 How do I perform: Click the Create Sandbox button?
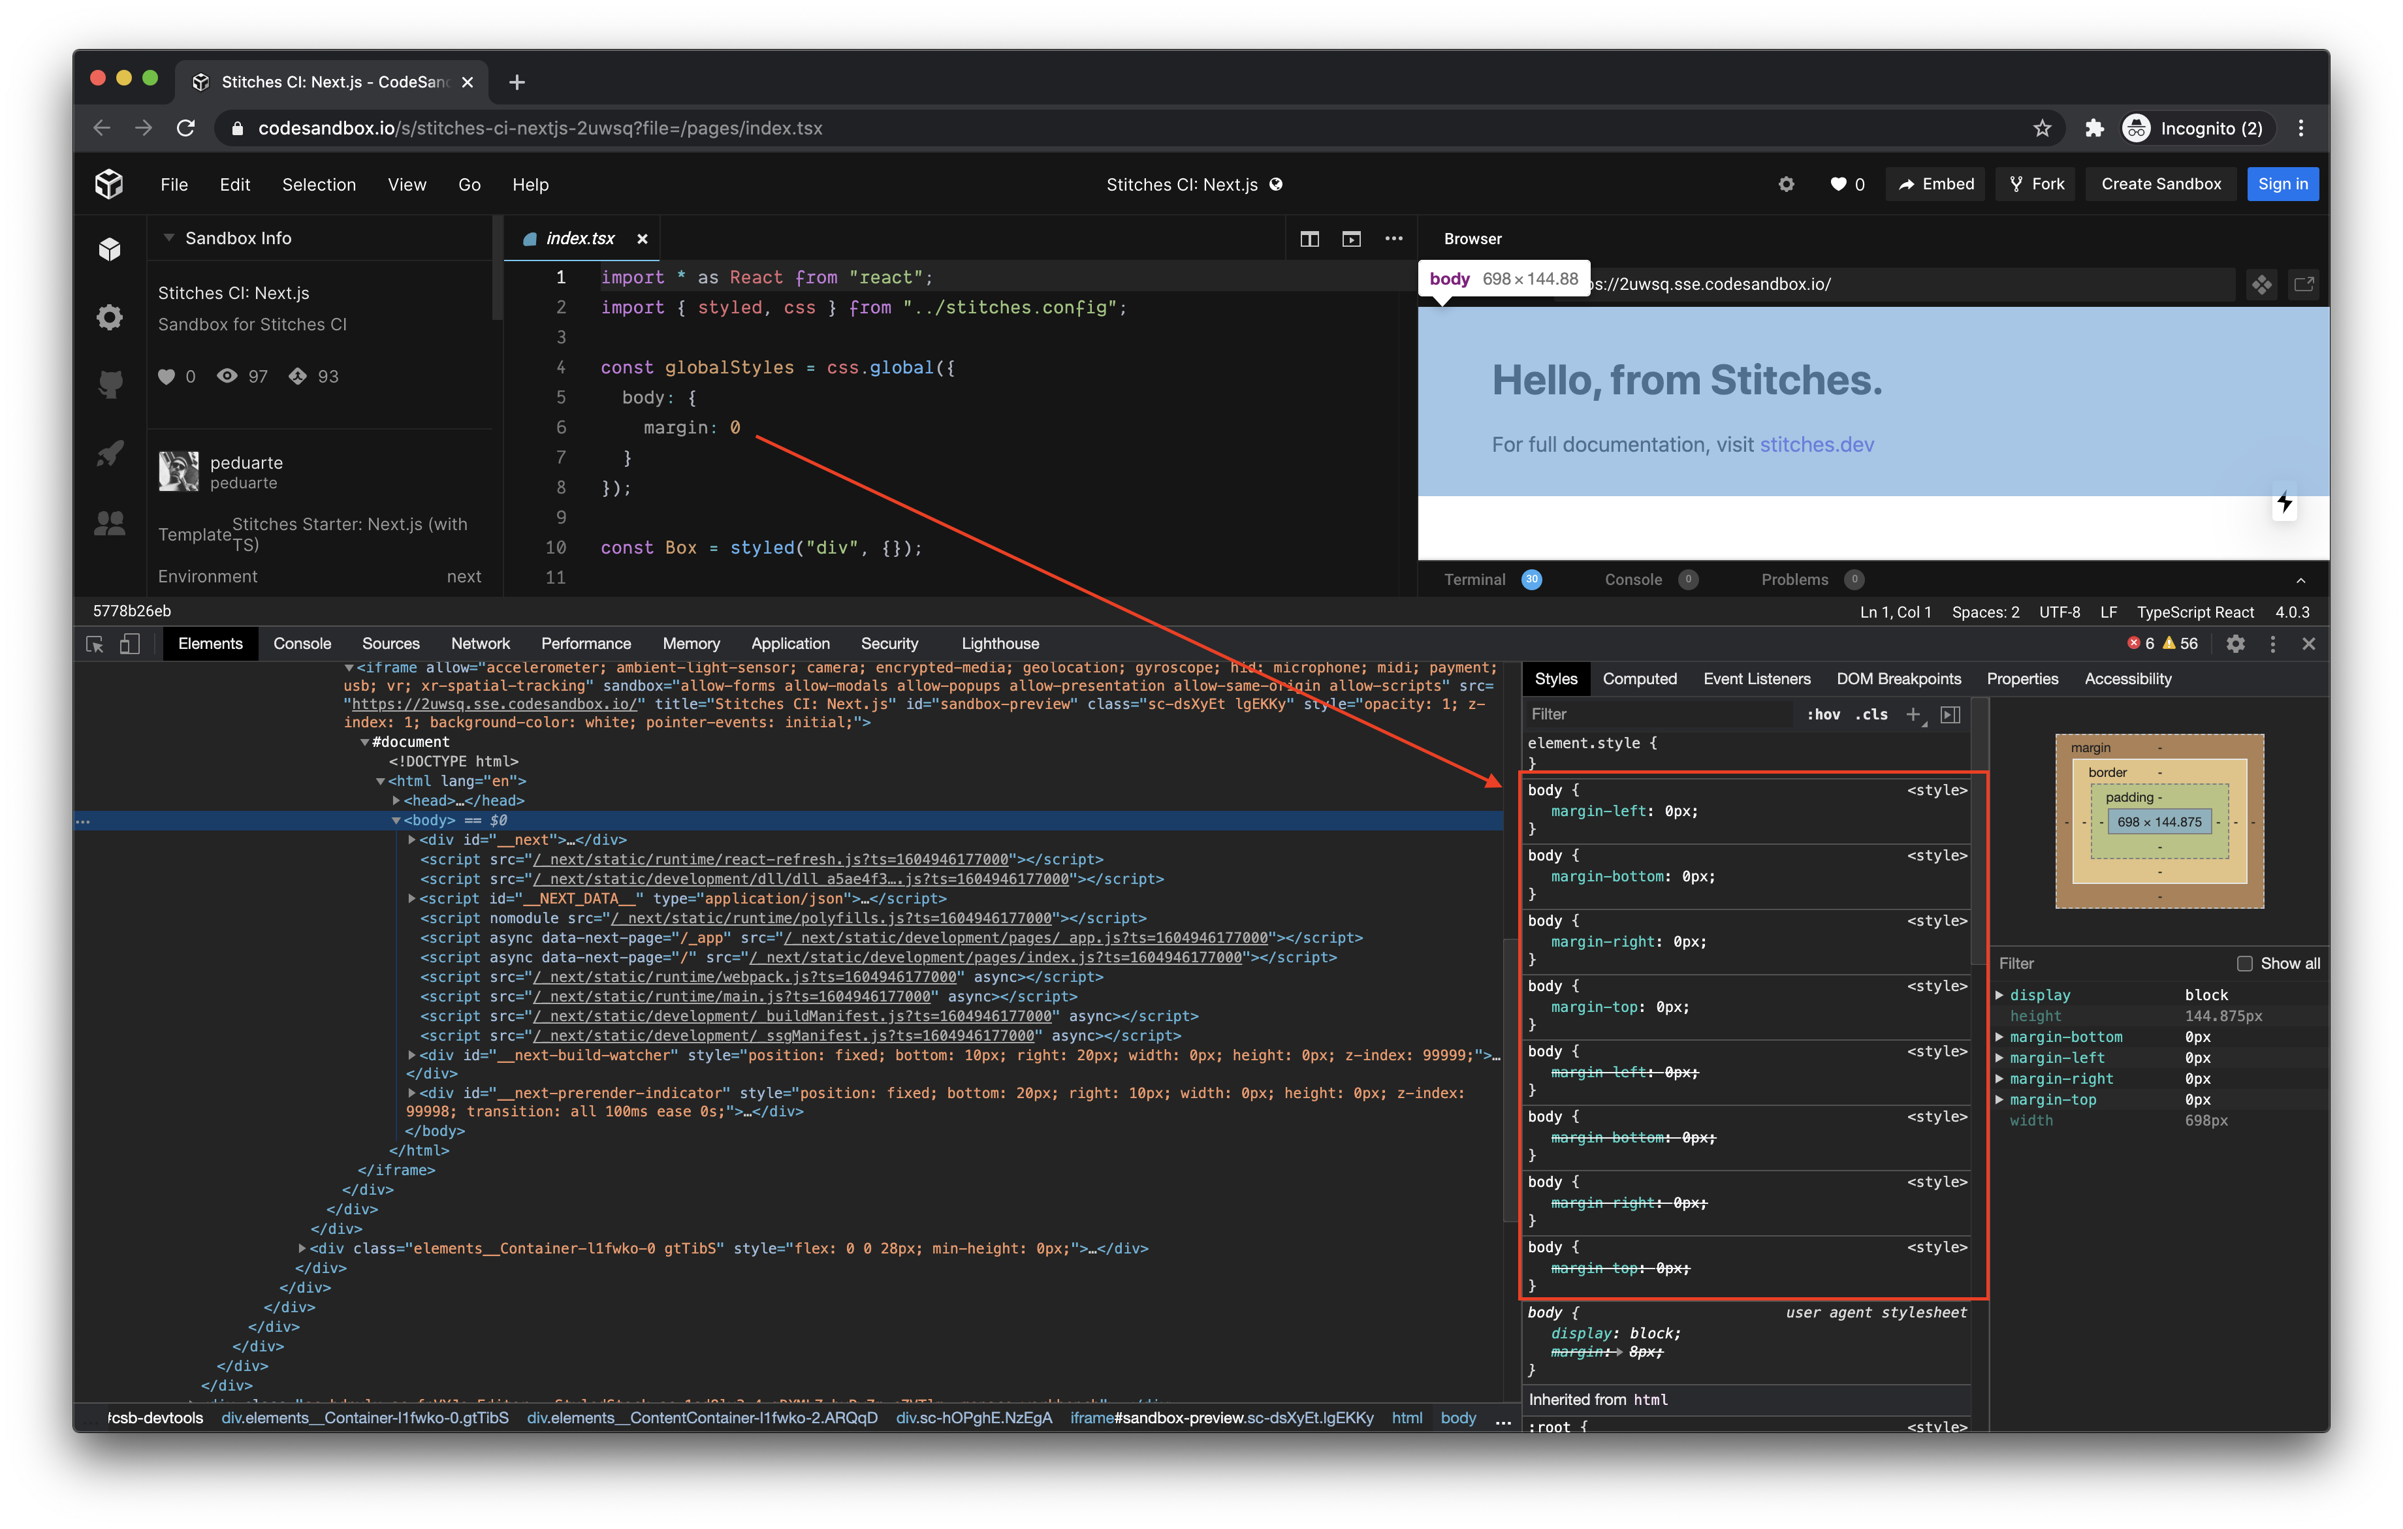2159,183
